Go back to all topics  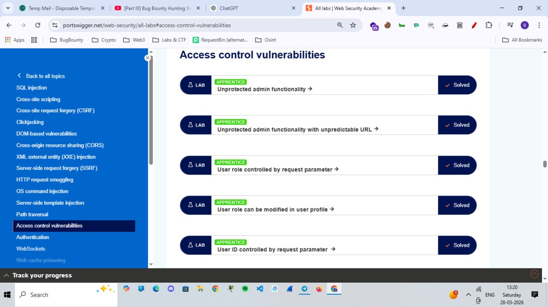click(41, 76)
